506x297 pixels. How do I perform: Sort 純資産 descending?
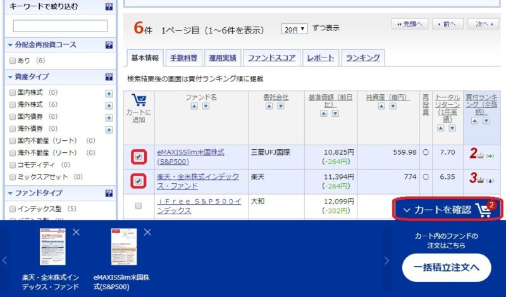click(x=393, y=106)
